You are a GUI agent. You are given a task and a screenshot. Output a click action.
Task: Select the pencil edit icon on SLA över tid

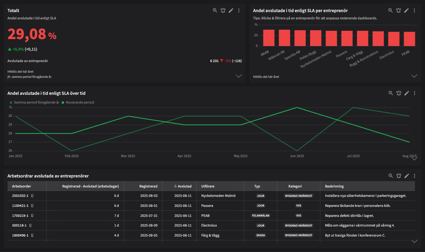406,93
